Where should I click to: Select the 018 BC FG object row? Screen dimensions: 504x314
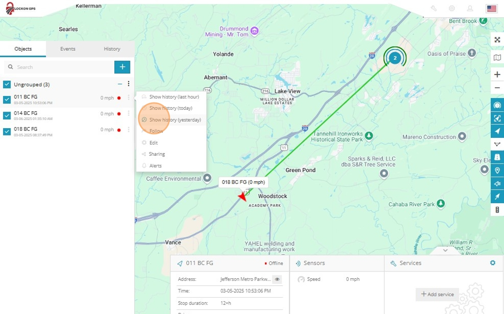click(67, 132)
